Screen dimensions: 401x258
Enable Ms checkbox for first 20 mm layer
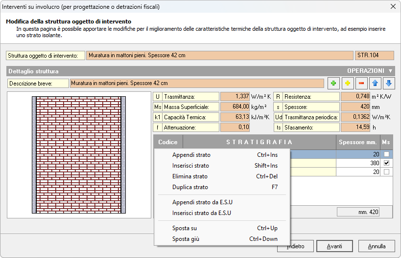(387, 154)
